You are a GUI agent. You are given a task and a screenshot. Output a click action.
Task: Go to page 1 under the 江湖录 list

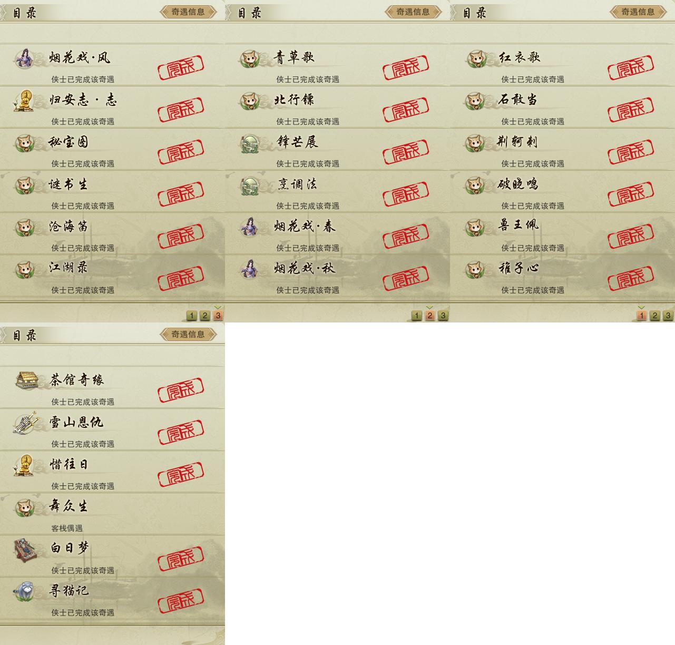tap(192, 316)
